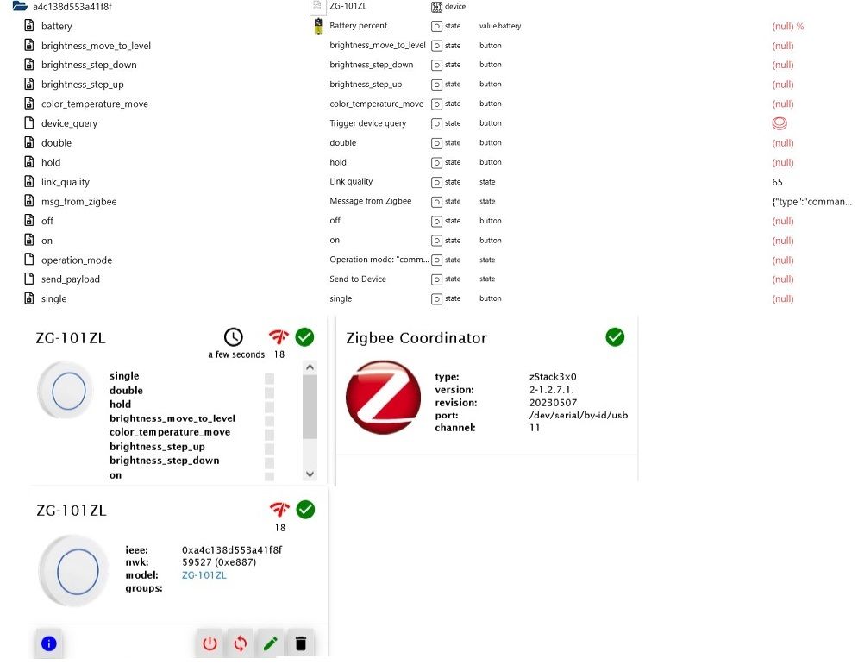The height and width of the screenshot is (665, 858).
Task: Select the operation_mode object in the tree
Action: (x=77, y=260)
